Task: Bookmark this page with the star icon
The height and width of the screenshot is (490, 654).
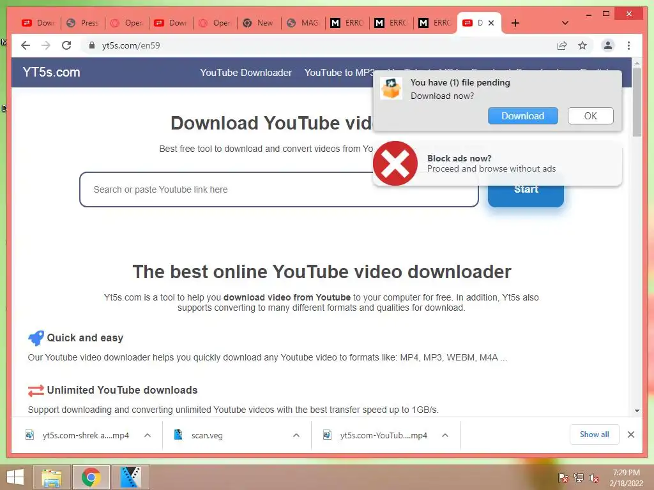Action: tap(582, 45)
